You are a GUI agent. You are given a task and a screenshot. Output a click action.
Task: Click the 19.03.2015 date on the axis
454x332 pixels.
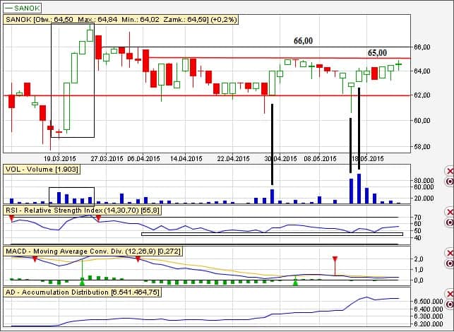click(61, 159)
